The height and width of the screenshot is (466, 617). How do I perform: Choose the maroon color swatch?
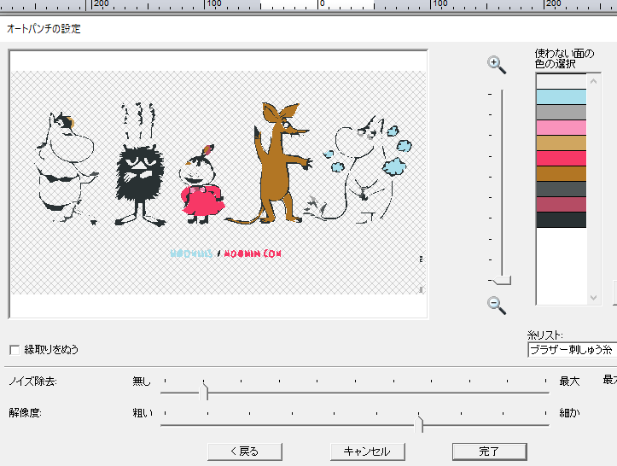561,204
